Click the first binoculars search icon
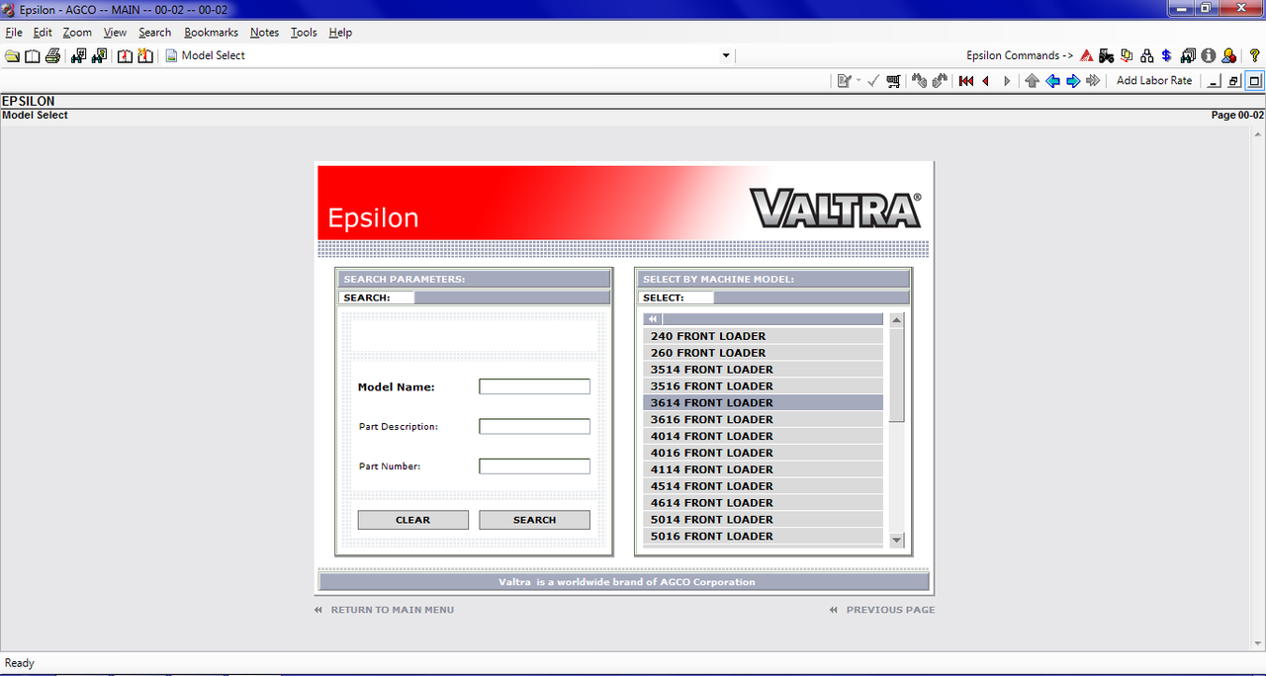This screenshot has width=1266, height=676. point(79,56)
